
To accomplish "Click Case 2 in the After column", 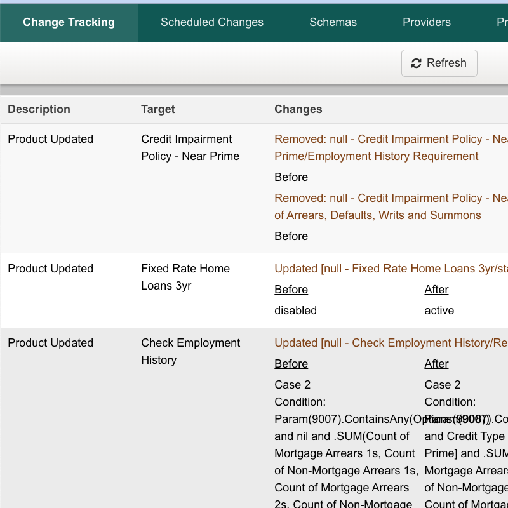I will point(442,385).
